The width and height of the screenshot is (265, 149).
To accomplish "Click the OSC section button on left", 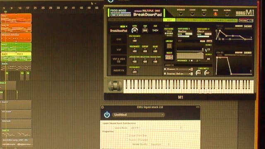I will tap(119, 39).
